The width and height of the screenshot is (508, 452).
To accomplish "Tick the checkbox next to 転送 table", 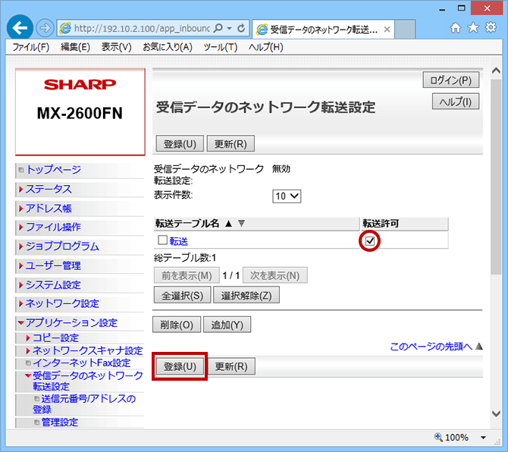I will pos(161,240).
